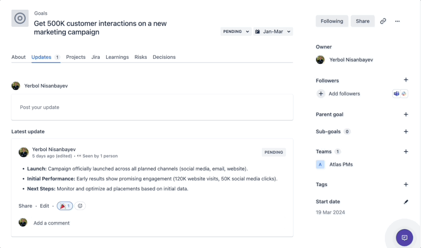Add a team with Teams plus icon
The image size is (421, 248).
pyautogui.click(x=406, y=152)
